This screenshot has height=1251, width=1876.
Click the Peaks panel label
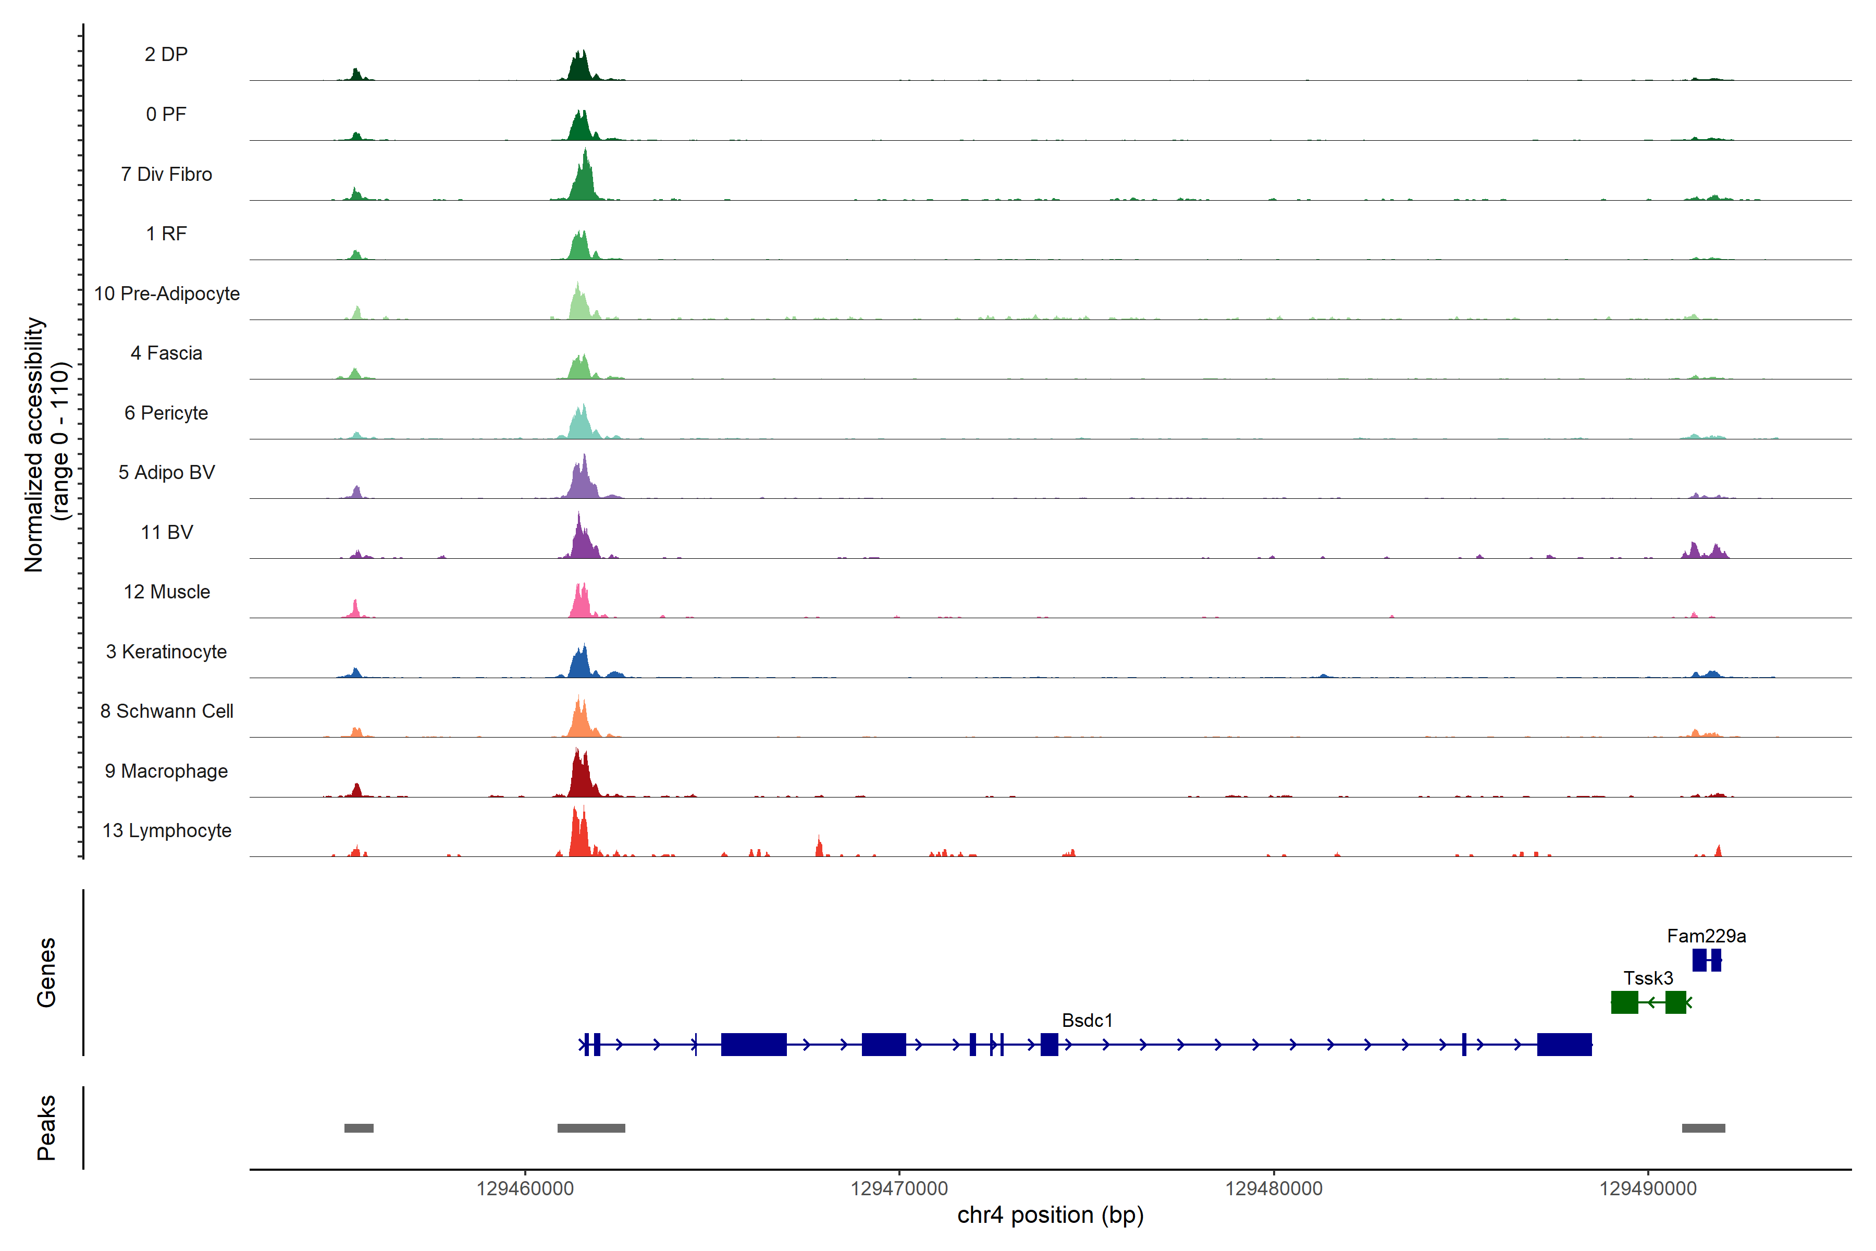(46, 1127)
